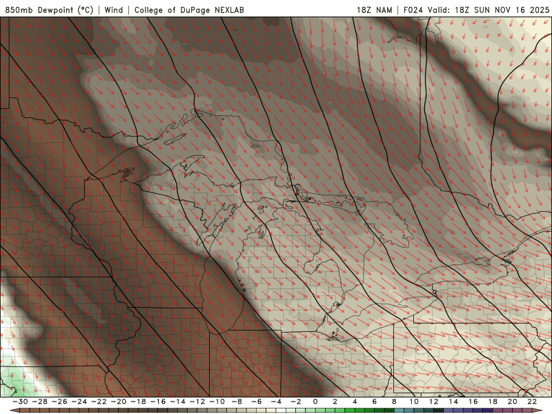Click the -24 value on the color scale
This screenshot has height=414, width=552.
(79, 402)
